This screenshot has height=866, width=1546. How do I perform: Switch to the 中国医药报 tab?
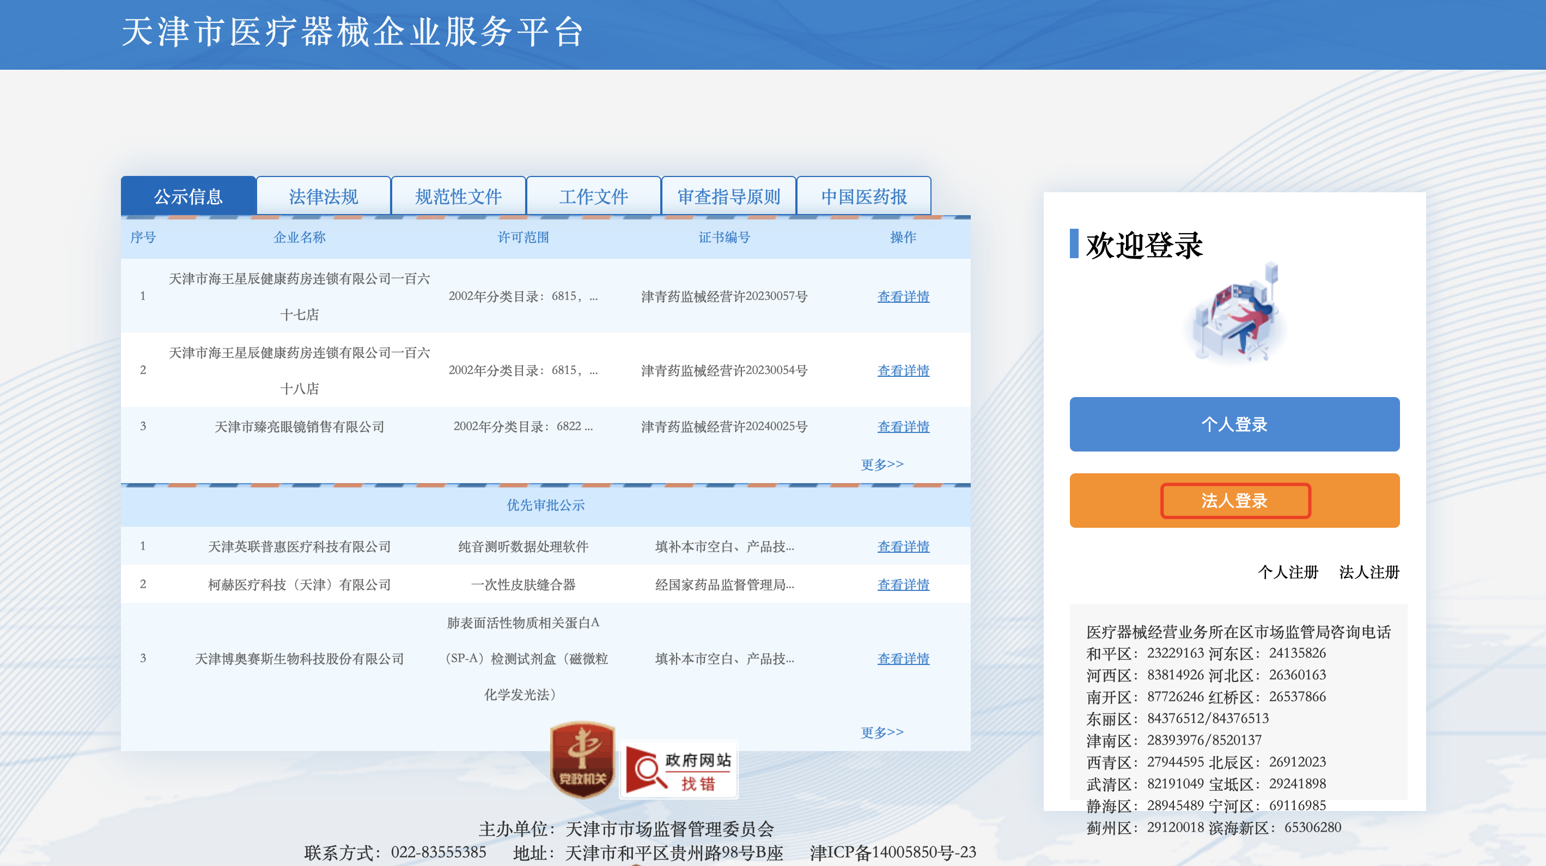[x=863, y=196]
